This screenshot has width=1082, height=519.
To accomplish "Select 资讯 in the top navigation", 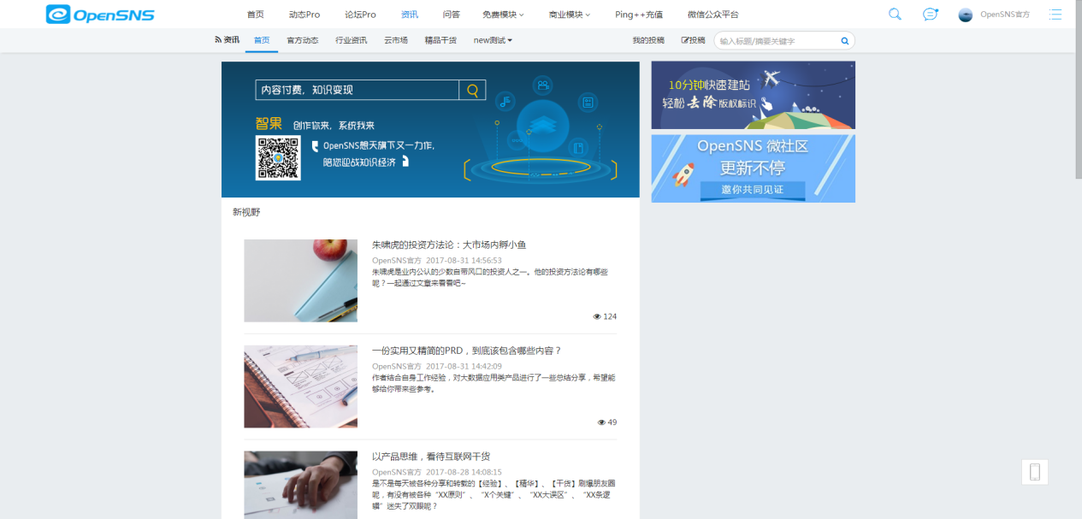I will click(410, 15).
